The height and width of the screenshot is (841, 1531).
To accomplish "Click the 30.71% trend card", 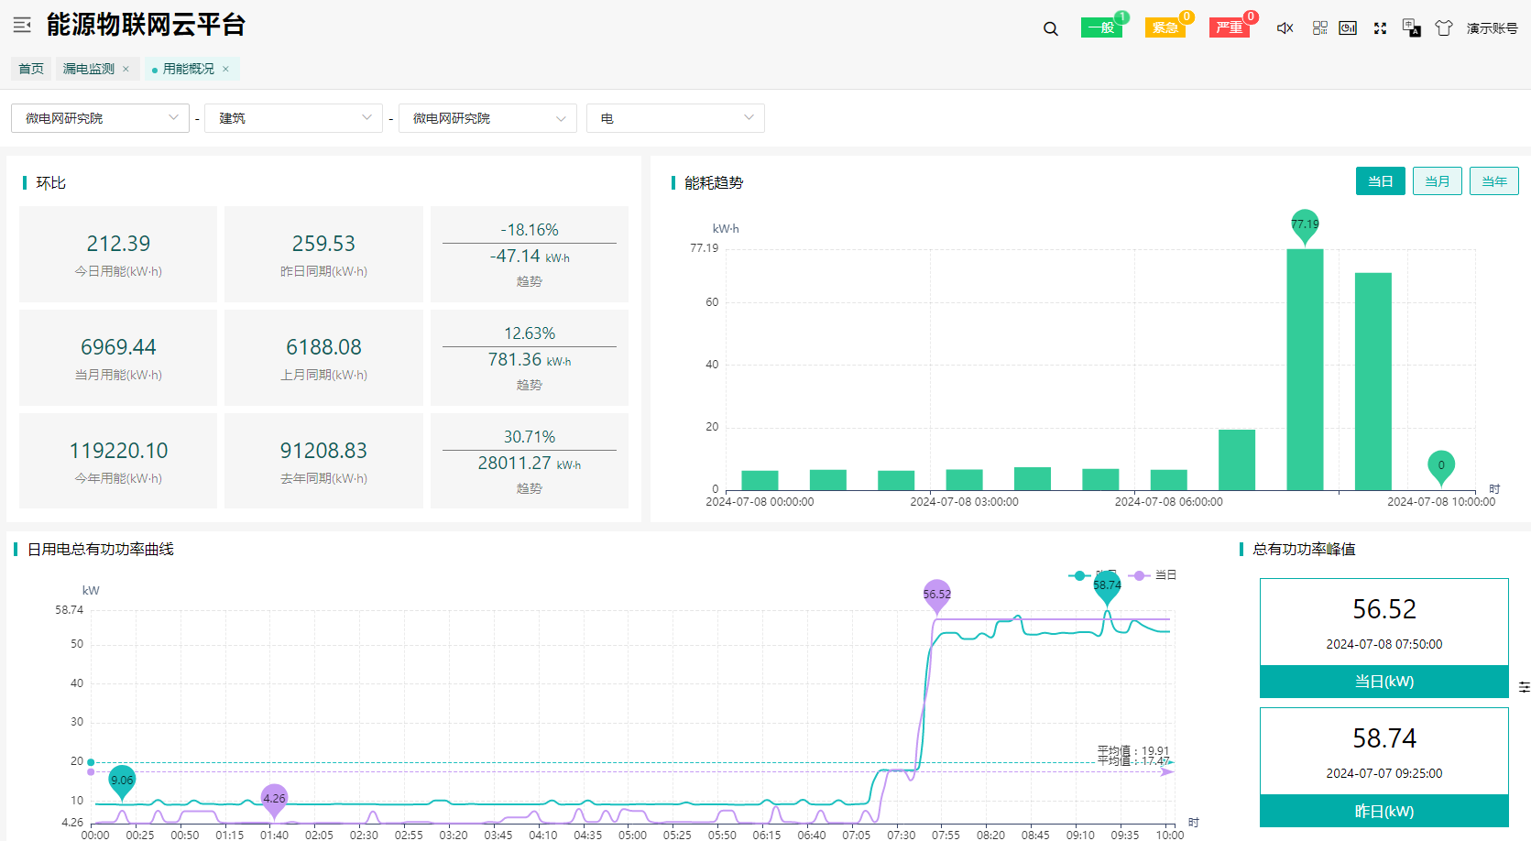I will click(x=530, y=461).
